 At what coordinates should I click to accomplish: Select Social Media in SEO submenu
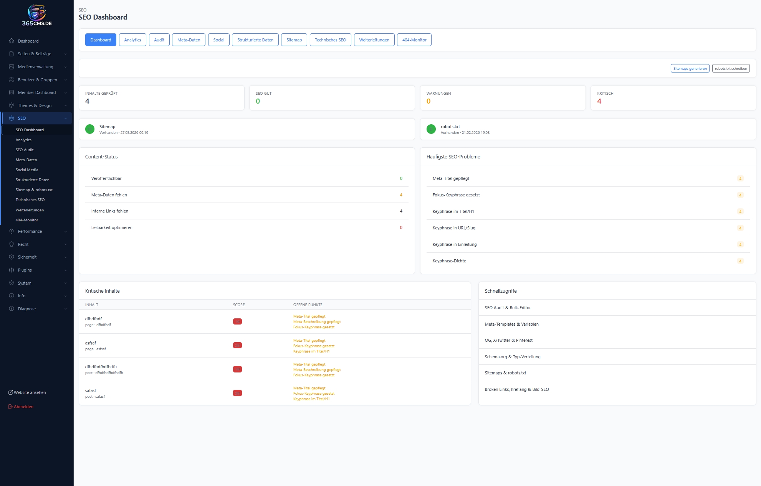[x=27, y=170]
